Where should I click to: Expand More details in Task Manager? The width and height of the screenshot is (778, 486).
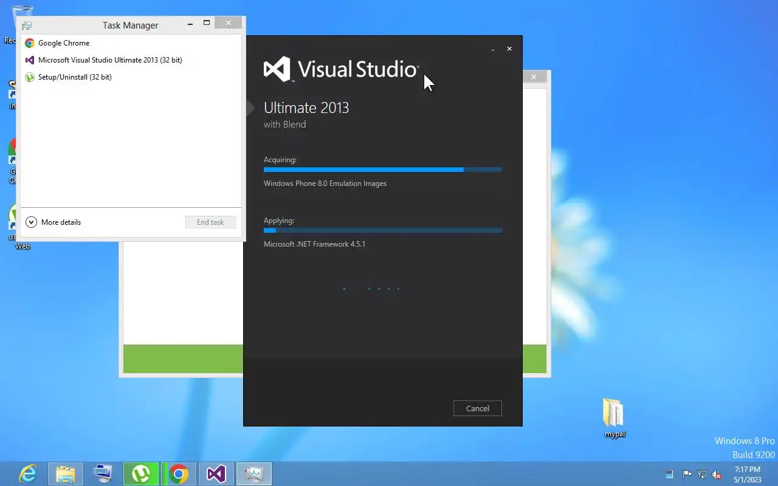[53, 222]
